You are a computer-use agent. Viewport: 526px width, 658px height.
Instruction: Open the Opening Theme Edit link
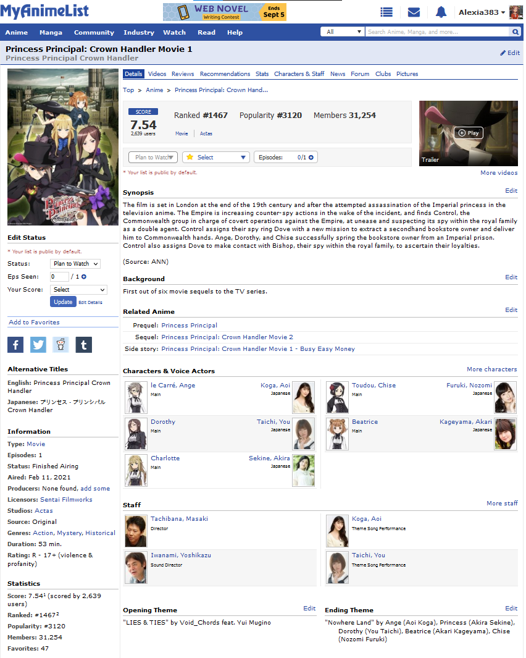click(309, 609)
